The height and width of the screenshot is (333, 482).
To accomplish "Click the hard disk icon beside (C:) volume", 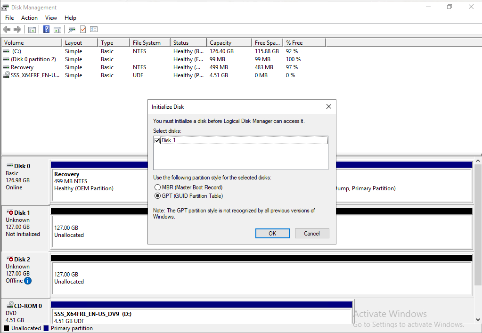I will tap(6, 51).
